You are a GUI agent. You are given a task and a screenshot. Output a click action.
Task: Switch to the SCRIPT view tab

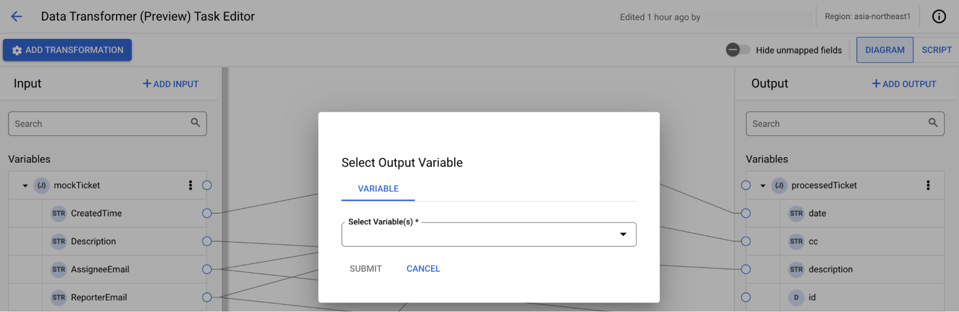tap(936, 50)
